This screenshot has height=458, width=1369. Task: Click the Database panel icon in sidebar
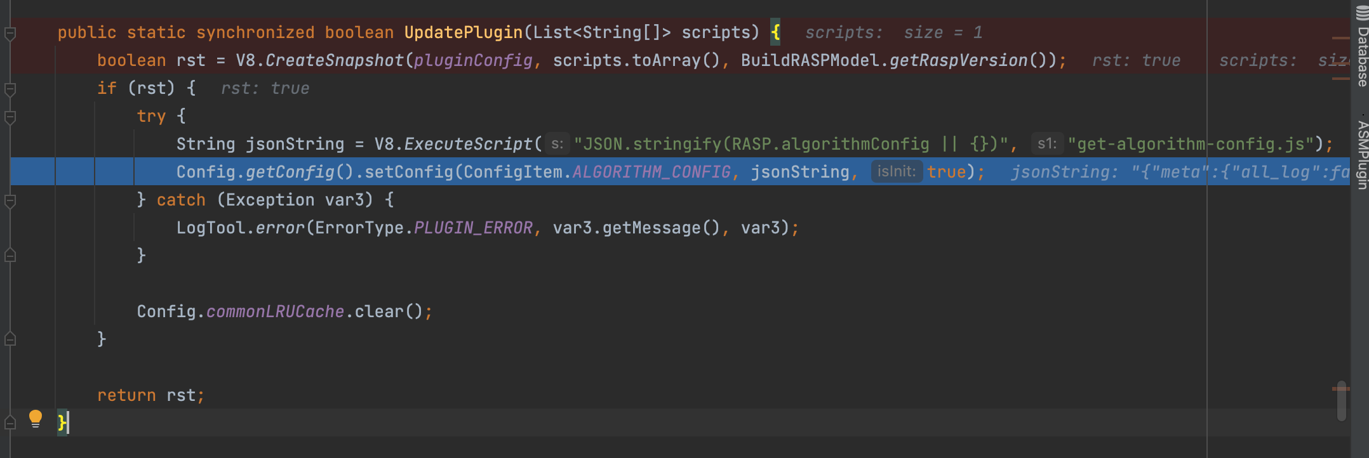pos(1362,13)
